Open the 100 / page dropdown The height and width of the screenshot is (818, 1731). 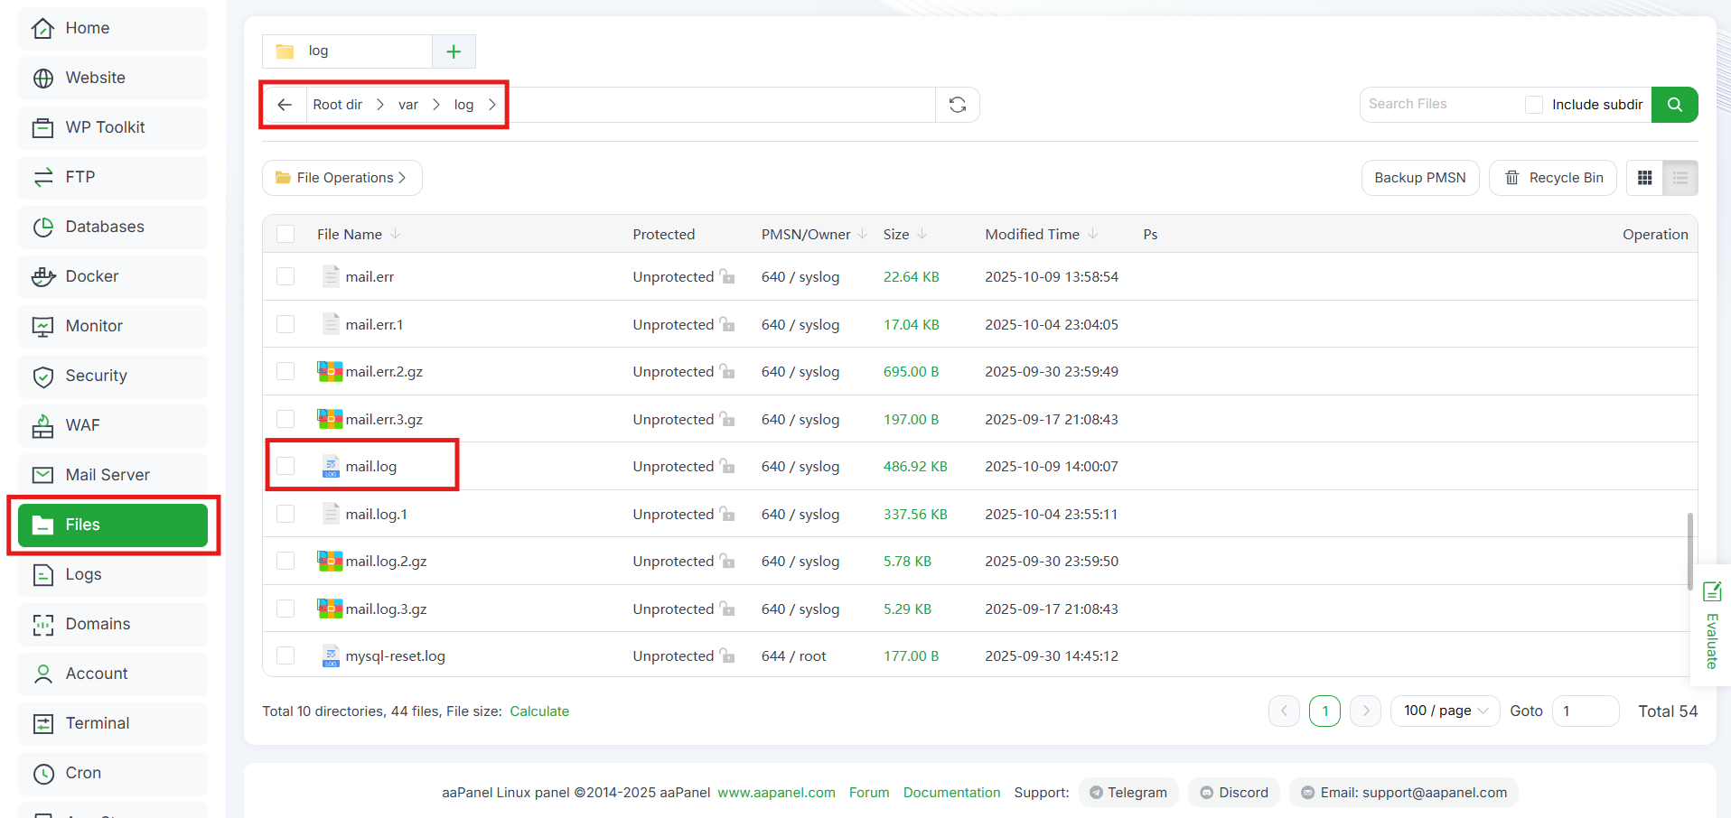(x=1446, y=711)
